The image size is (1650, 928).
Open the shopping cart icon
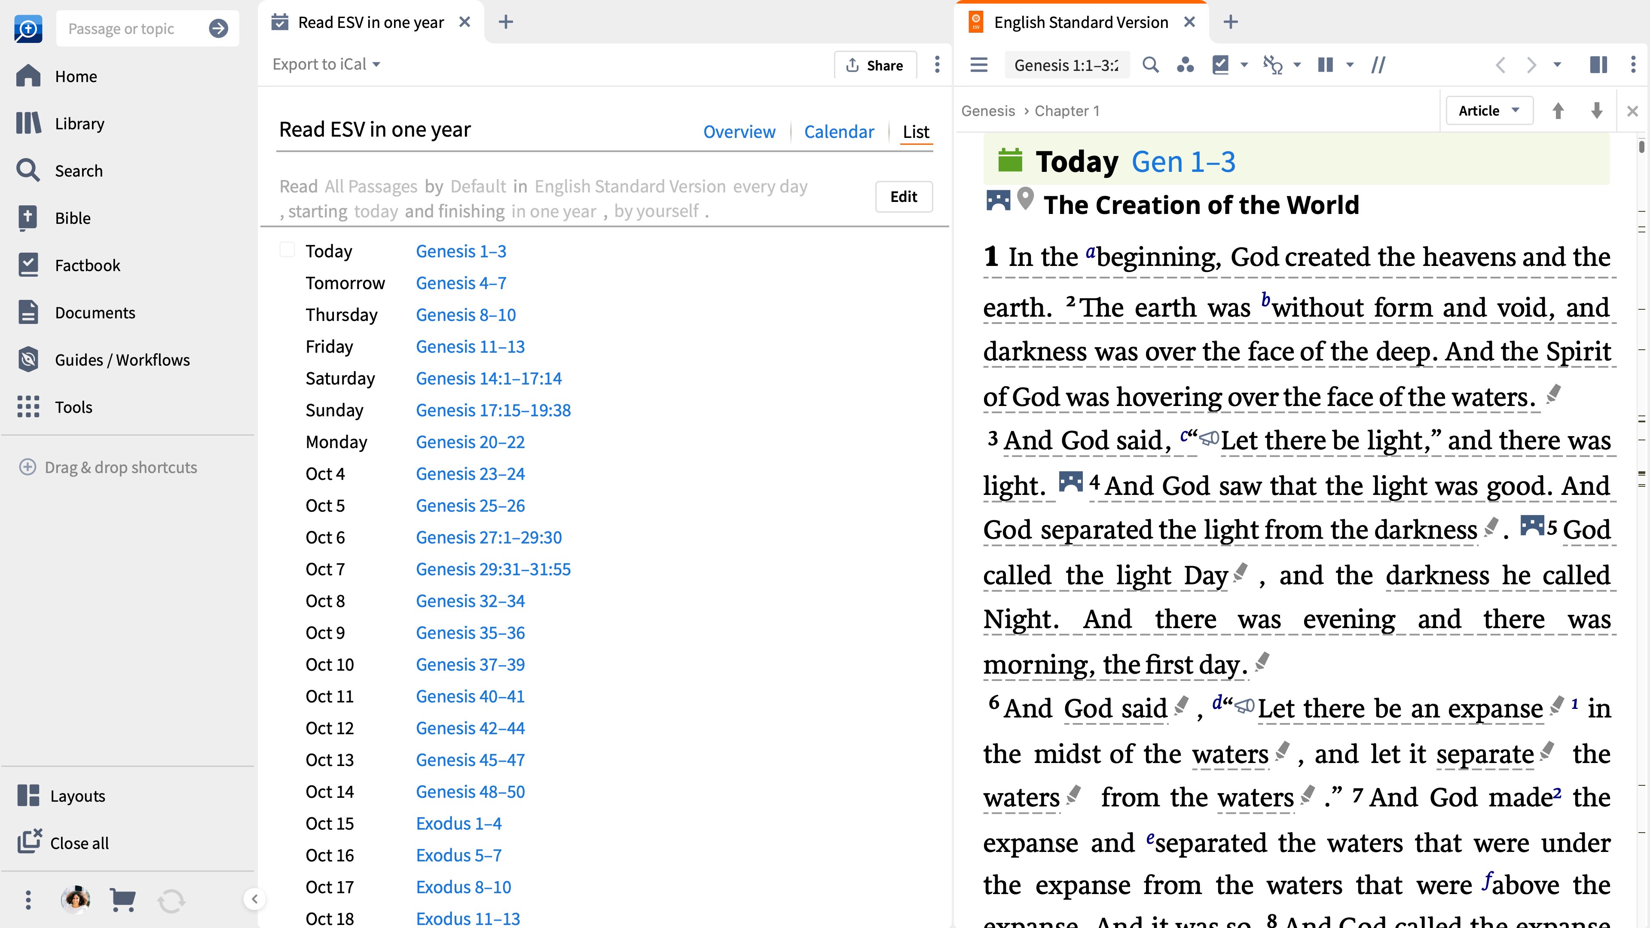pos(122,900)
